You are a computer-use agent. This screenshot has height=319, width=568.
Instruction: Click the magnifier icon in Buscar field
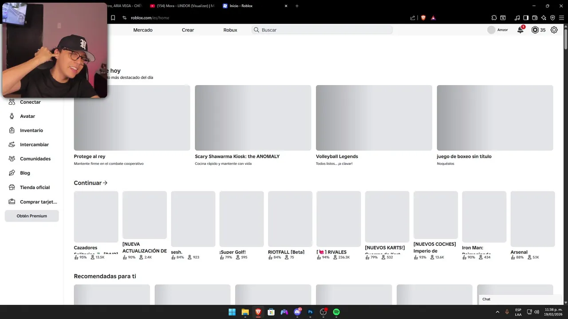click(x=256, y=30)
